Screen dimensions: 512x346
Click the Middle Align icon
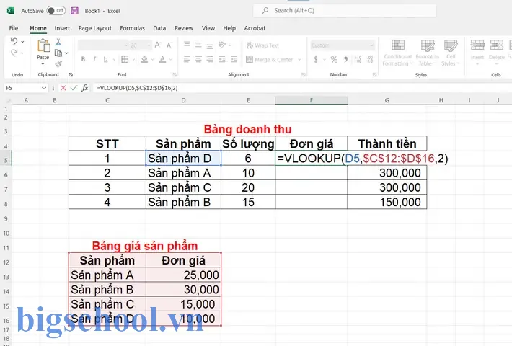click(x=198, y=45)
